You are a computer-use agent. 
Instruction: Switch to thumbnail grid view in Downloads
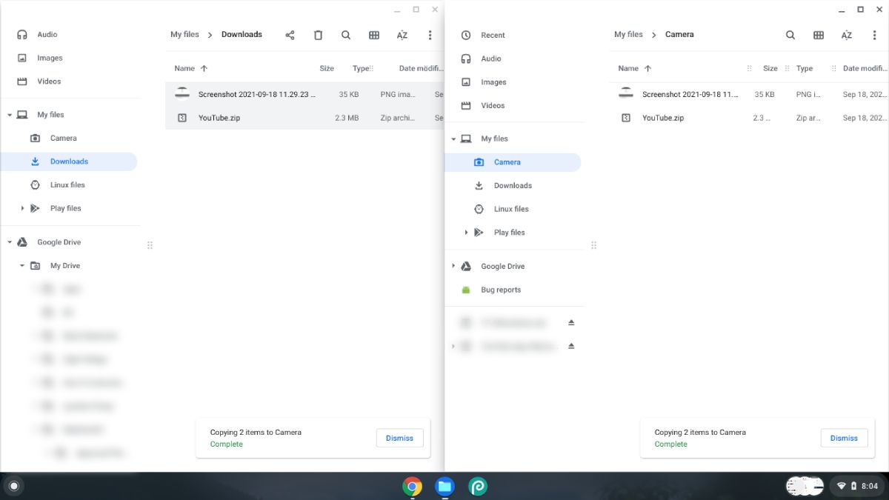(374, 34)
